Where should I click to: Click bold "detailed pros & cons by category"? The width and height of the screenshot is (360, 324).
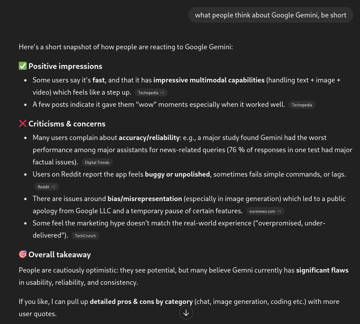141,302
